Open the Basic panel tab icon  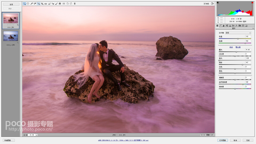point(217,26)
